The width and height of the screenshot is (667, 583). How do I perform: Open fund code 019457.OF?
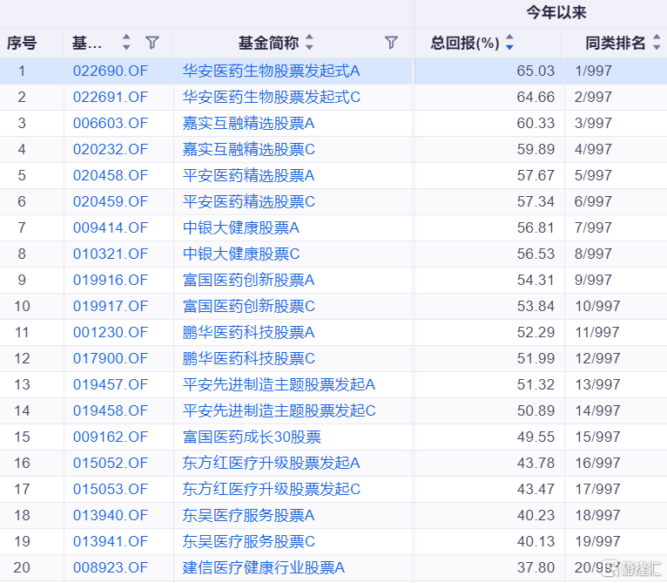(x=111, y=384)
